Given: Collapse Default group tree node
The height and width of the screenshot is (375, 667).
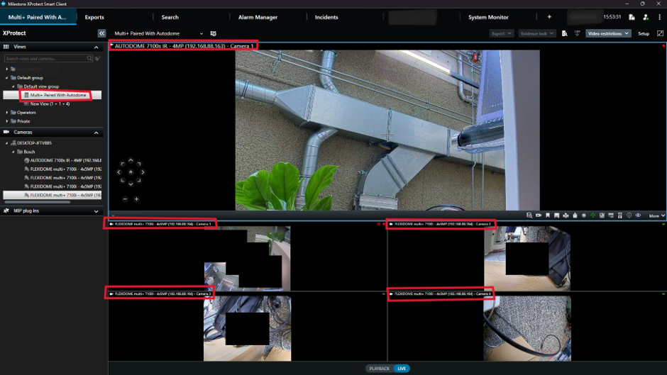Looking at the screenshot, I should [x=7, y=78].
